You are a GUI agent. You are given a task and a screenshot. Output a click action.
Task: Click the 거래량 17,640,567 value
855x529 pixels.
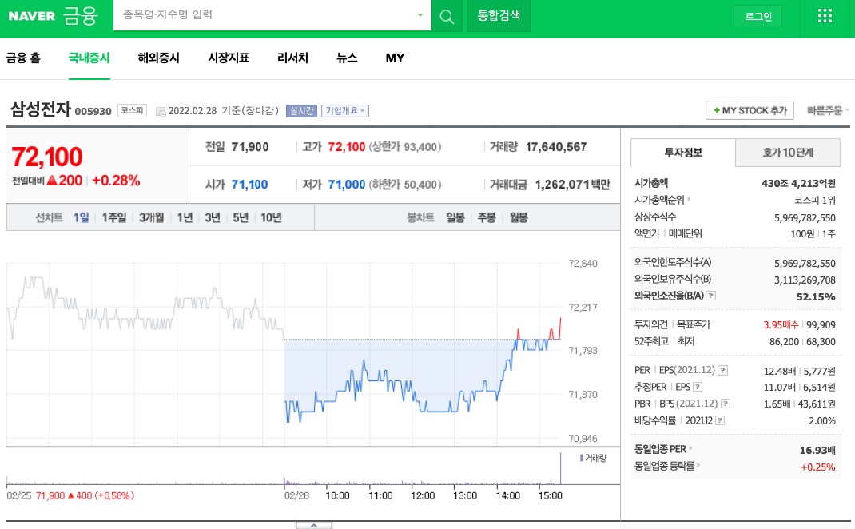(555, 147)
